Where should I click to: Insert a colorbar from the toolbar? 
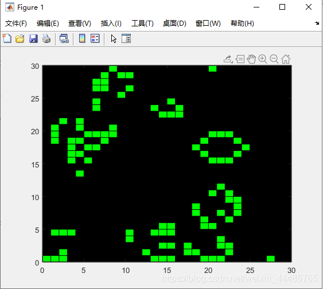pyautogui.click(x=82, y=38)
